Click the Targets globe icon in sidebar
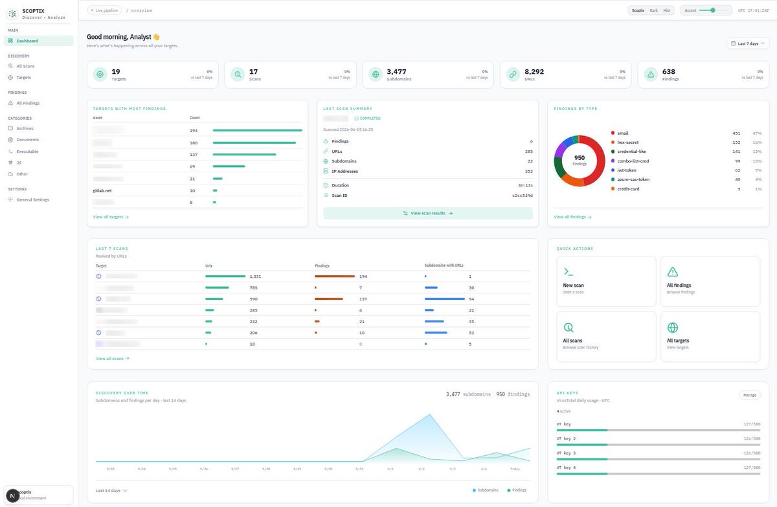 (10, 78)
